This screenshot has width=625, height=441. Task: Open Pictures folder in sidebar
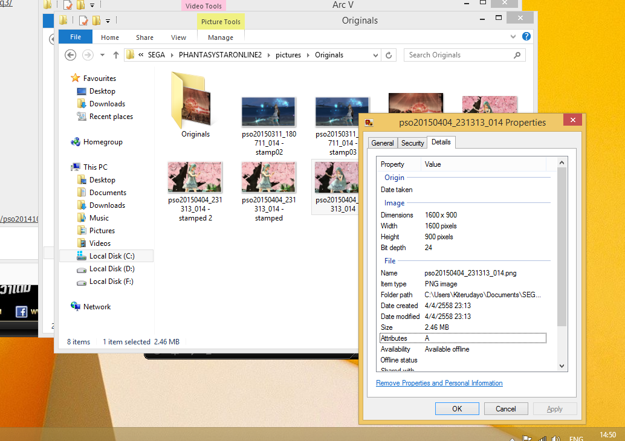click(102, 231)
